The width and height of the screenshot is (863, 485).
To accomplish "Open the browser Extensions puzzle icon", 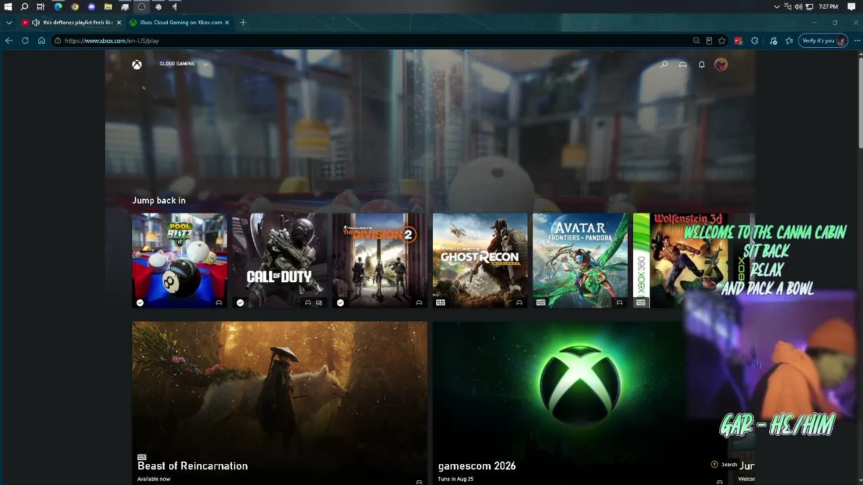I will click(754, 40).
